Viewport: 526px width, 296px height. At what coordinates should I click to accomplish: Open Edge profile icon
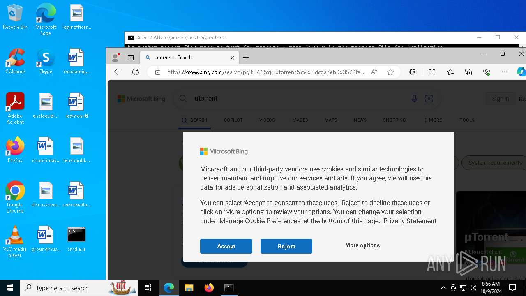click(x=115, y=58)
